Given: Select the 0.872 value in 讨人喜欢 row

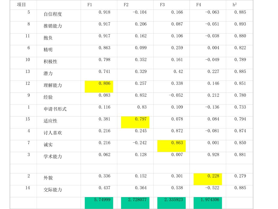Looking at the screenshot, I should pyautogui.click(x=177, y=131).
